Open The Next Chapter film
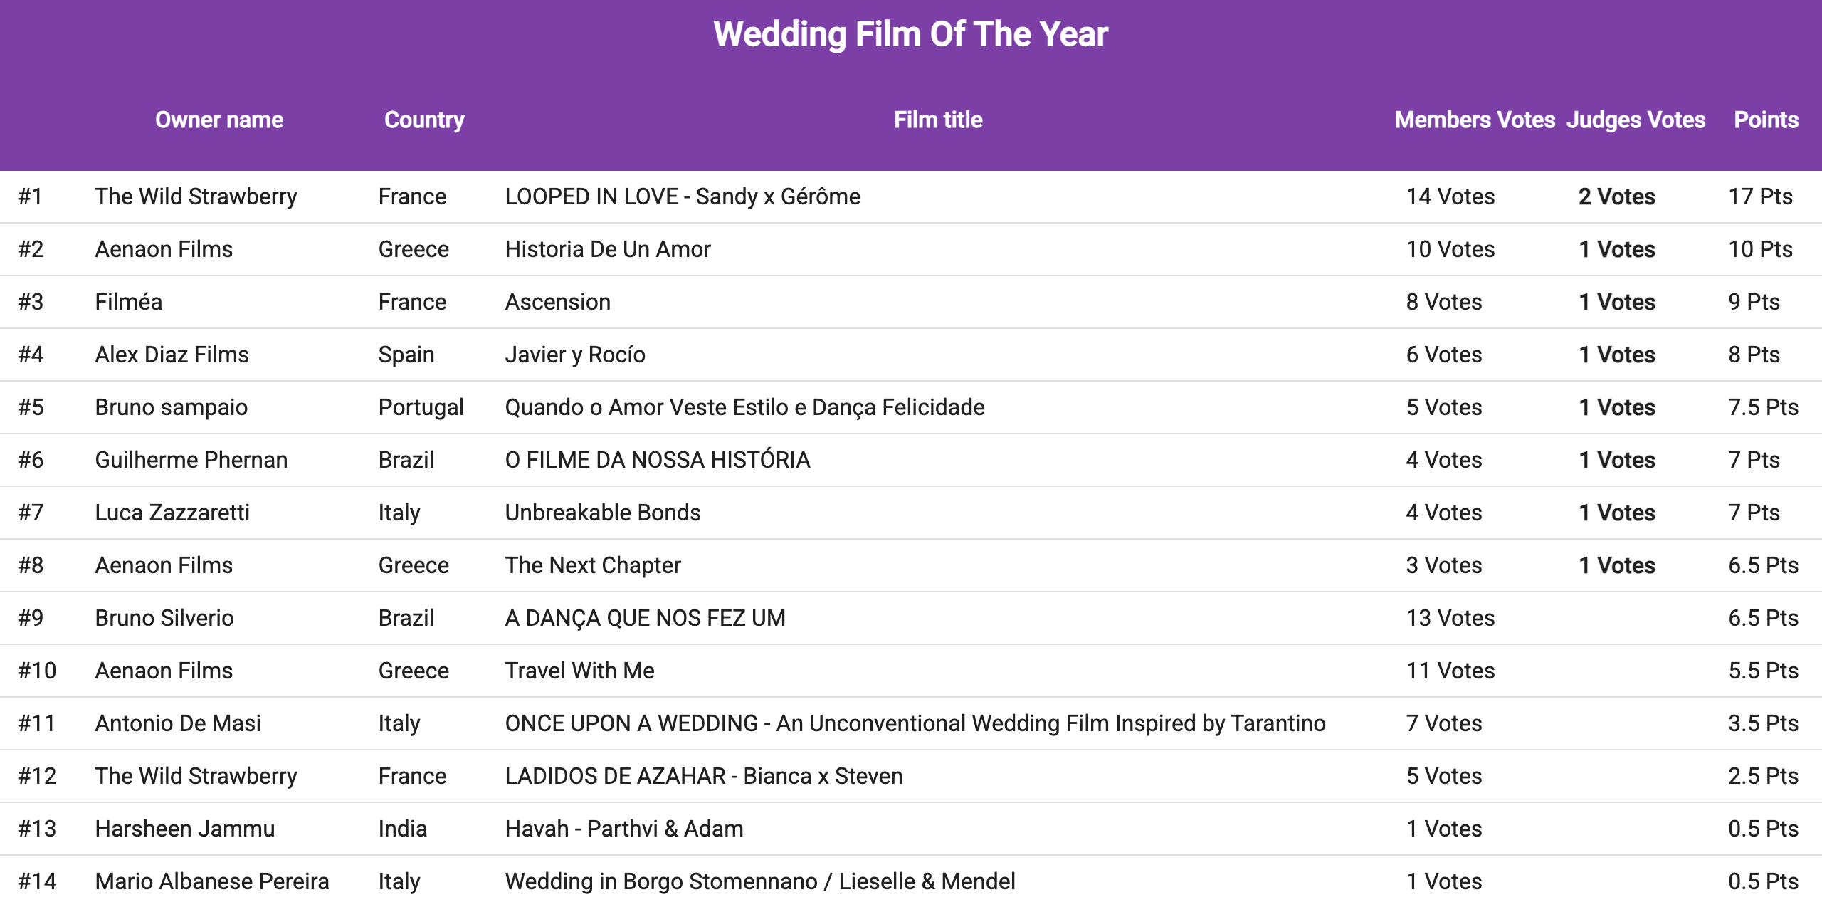Screen dimensions: 1822x907 pyautogui.click(x=592, y=565)
